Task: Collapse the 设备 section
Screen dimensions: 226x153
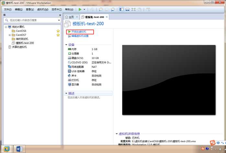Action: (x=66, y=45)
